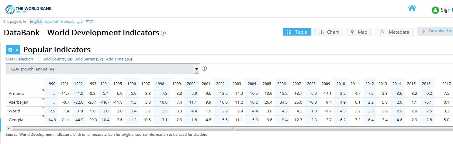The height and width of the screenshot is (144, 453).
Task: Open the metadata marker on the World row
Action: point(43,108)
